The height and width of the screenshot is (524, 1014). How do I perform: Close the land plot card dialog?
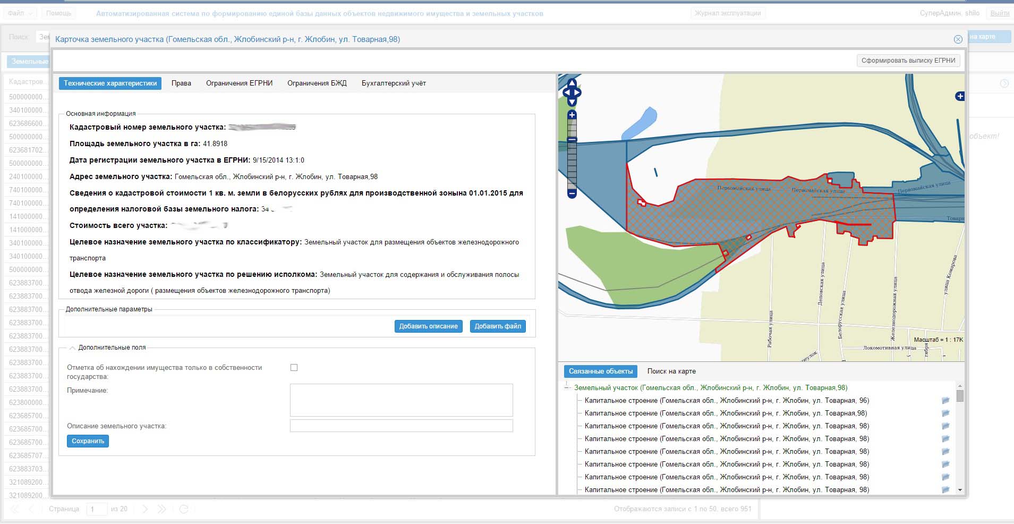(958, 39)
